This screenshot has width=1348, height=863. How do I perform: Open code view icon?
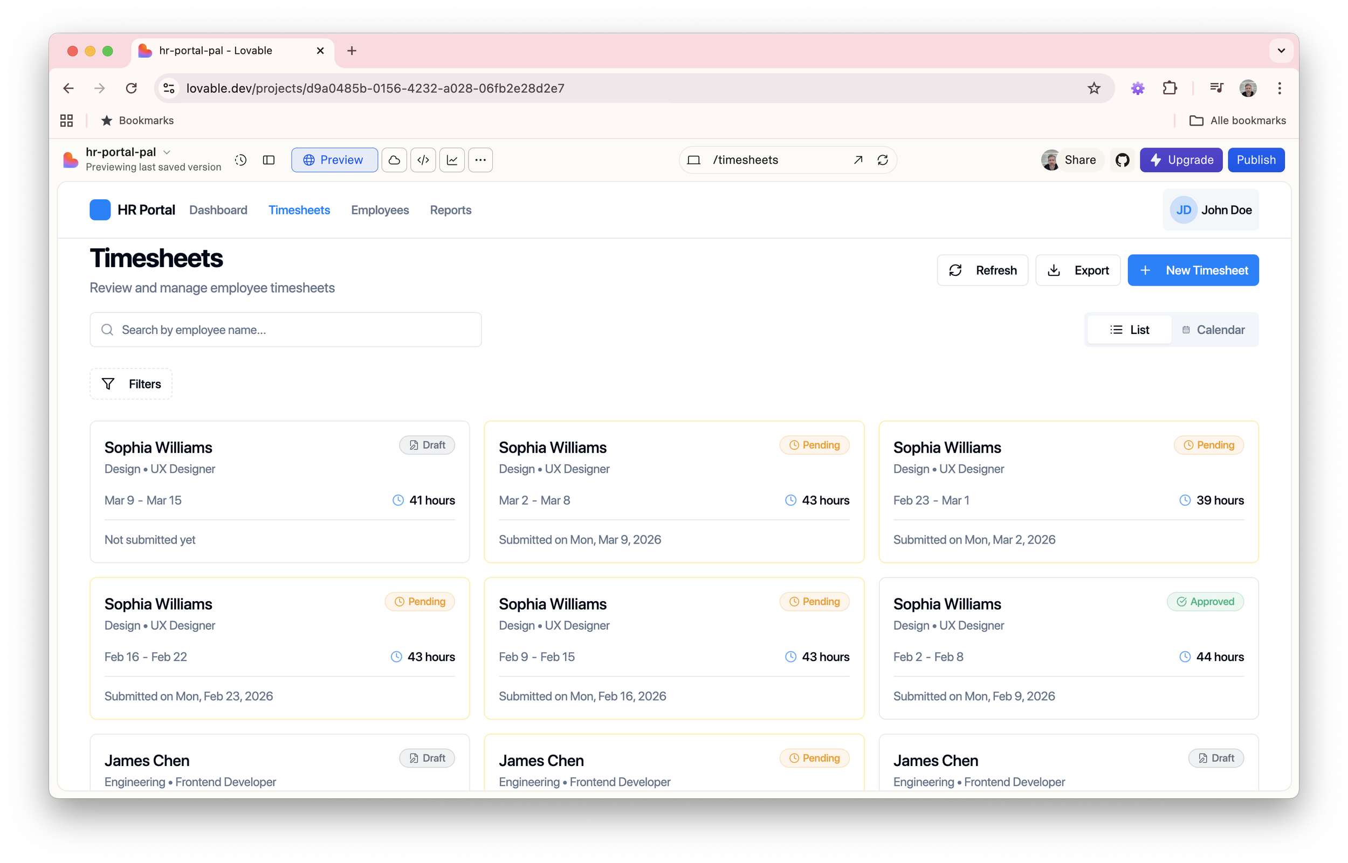point(423,159)
